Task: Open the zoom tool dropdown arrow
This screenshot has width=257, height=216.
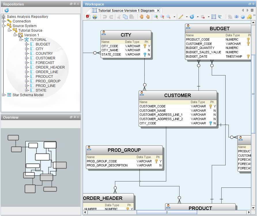Action: coord(174,17)
